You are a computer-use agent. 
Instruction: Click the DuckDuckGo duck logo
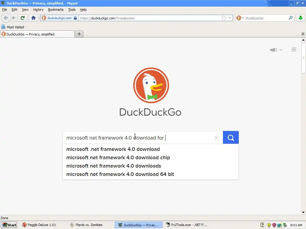tap(151, 85)
